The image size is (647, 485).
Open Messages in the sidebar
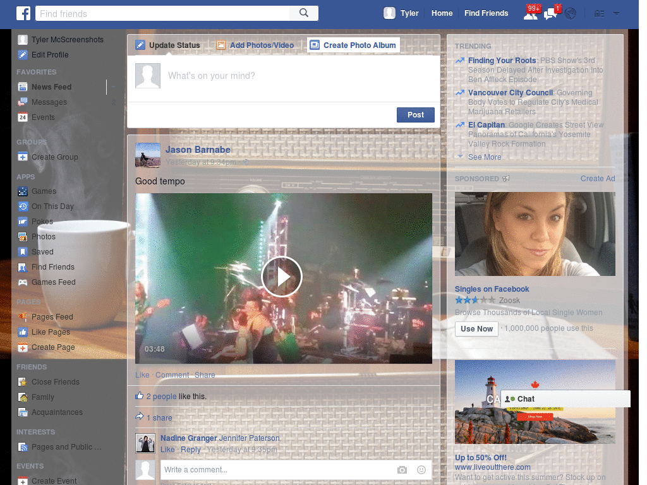(x=42, y=102)
